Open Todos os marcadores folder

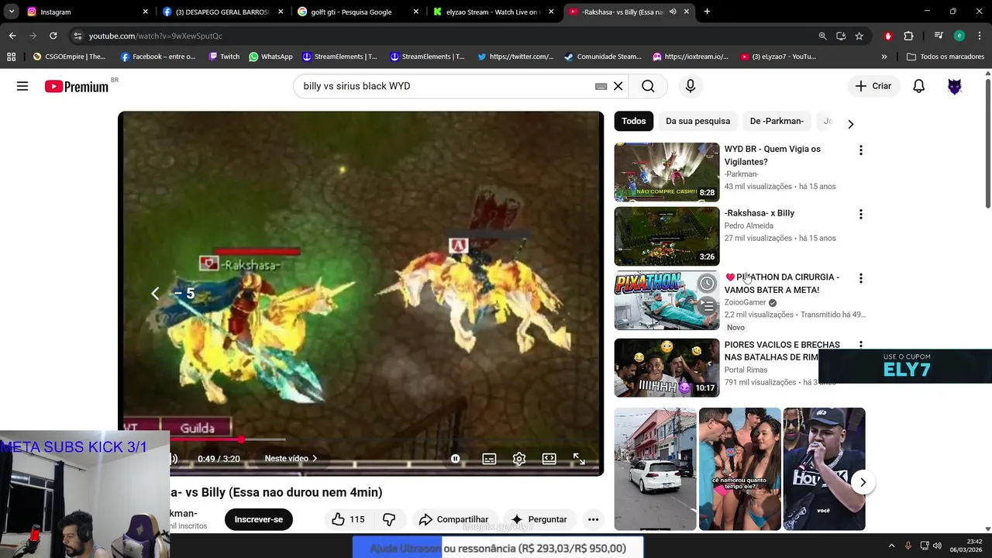[945, 57]
